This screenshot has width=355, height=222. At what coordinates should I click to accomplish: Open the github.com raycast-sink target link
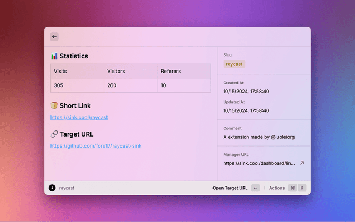tap(95, 146)
